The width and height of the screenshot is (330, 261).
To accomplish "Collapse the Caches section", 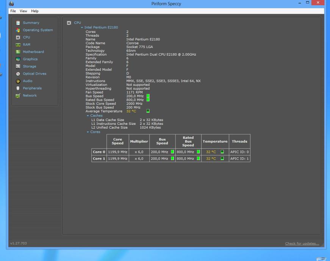I will (x=87, y=116).
